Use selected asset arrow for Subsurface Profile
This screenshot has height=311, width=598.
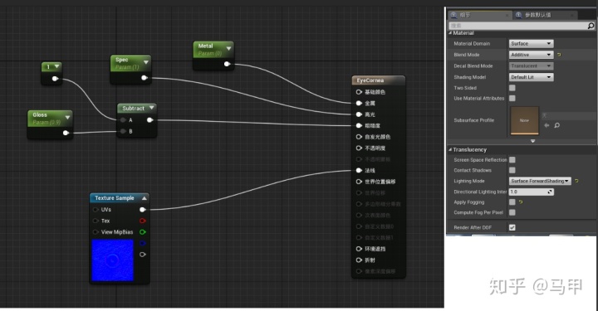coord(547,125)
